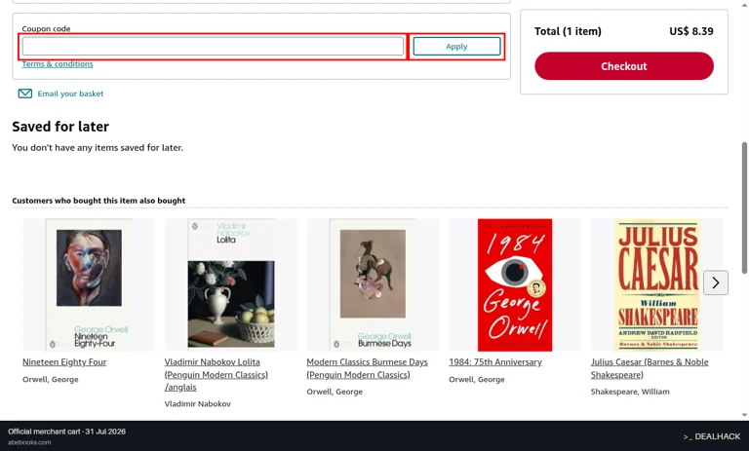Screen dimensions: 749x451
Task: Proceed with the red Checkout button
Action: 624,66
